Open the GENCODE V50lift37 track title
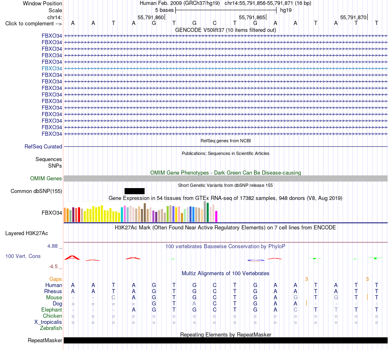The image size is (388, 350). [225, 30]
